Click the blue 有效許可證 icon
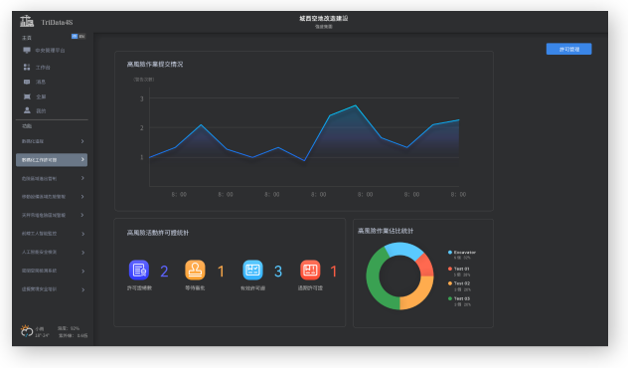Screen dimensions: 628x368 pyautogui.click(x=252, y=270)
